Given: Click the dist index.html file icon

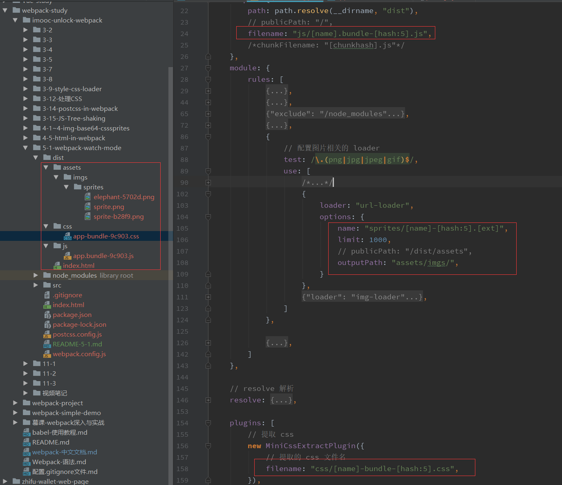Looking at the screenshot, I should click(x=57, y=266).
